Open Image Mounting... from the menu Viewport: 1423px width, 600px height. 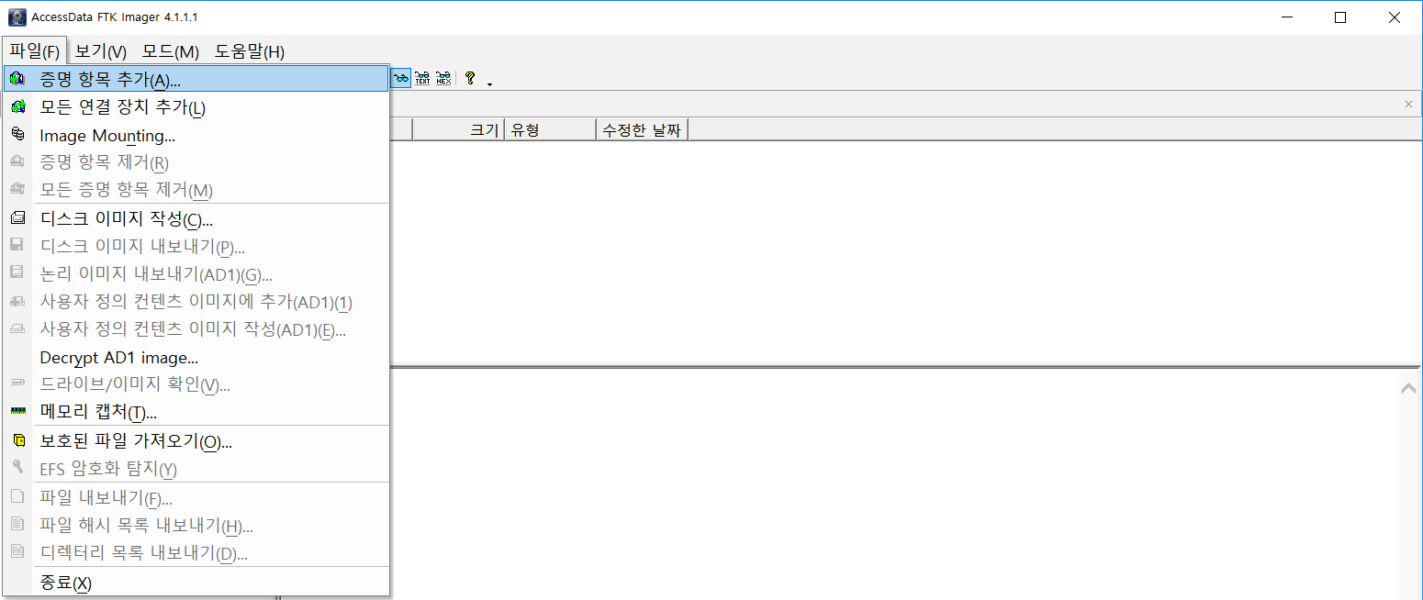click(x=196, y=136)
